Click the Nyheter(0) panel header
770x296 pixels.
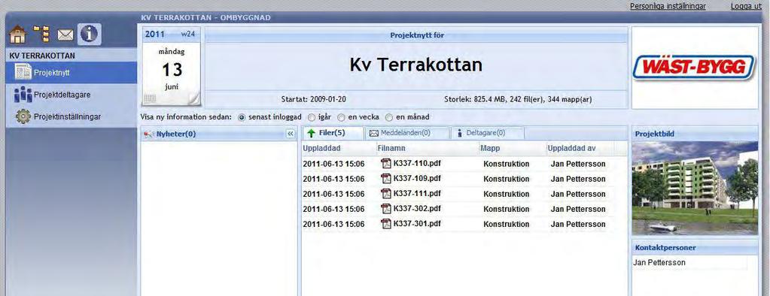[x=219, y=134]
